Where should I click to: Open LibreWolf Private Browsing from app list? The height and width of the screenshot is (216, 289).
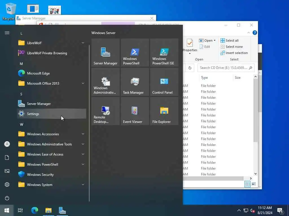(52, 53)
